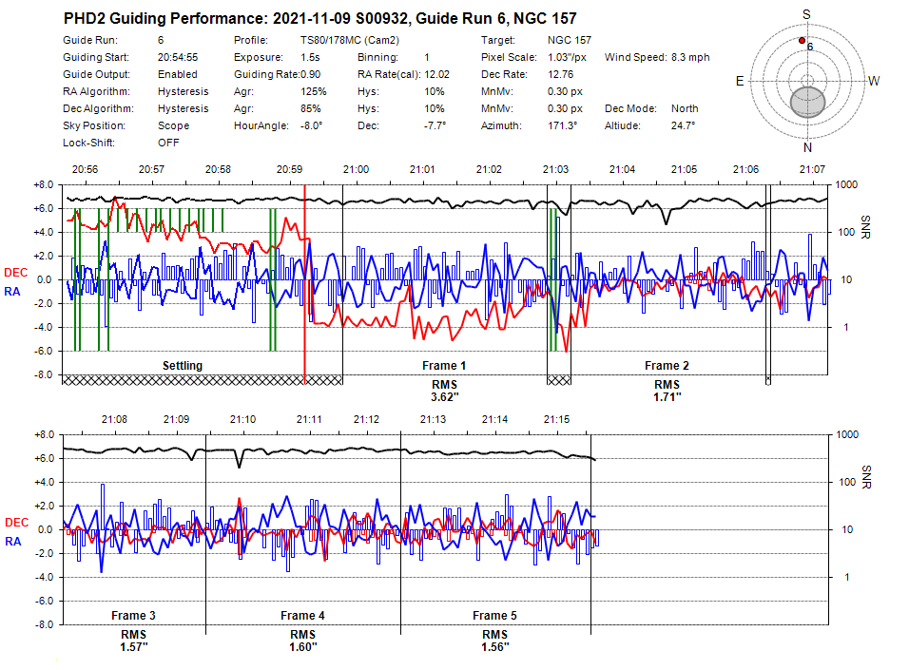Click the declination value "-7.7°"
This screenshot has width=909, height=670.
pyautogui.click(x=435, y=125)
